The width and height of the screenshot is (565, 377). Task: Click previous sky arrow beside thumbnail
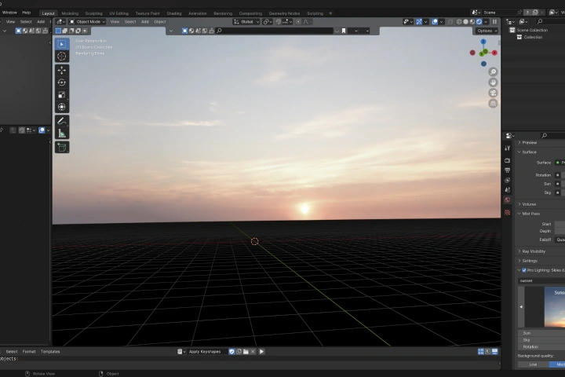coord(521,307)
